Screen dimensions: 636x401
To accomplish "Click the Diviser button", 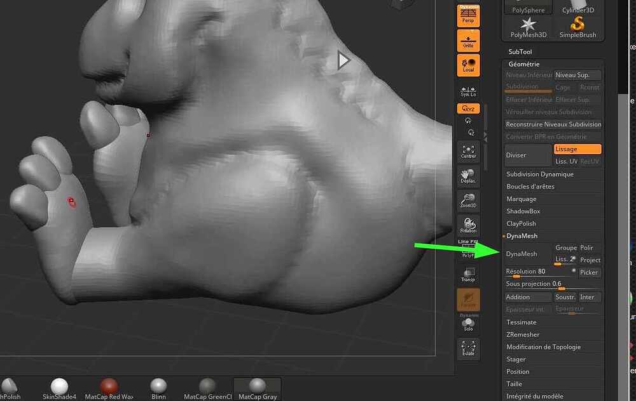I will click(528, 155).
